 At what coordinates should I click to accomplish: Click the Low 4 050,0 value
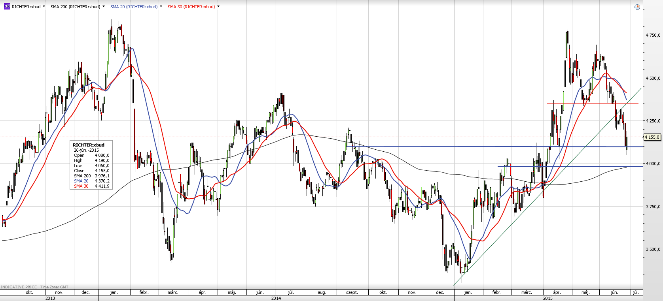click(102, 166)
